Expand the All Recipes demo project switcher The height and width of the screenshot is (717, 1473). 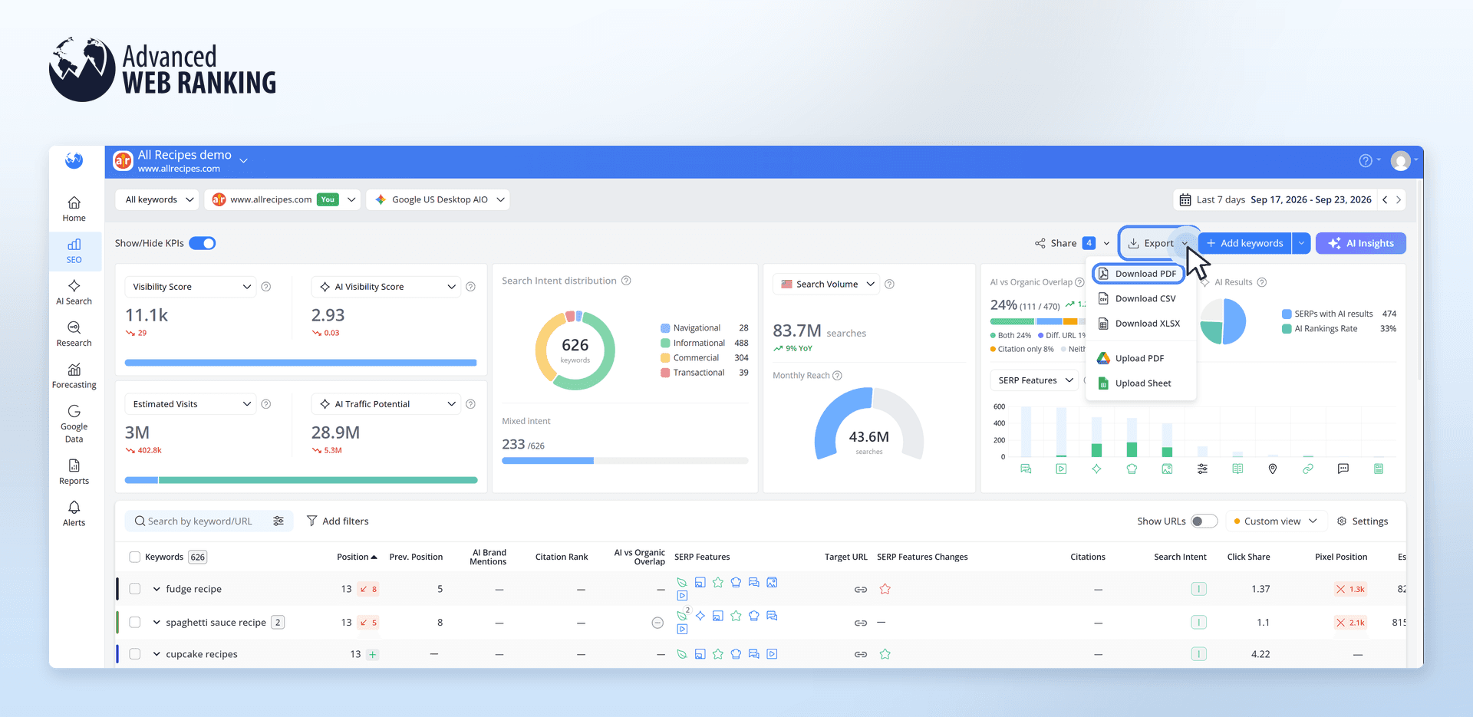(x=243, y=160)
